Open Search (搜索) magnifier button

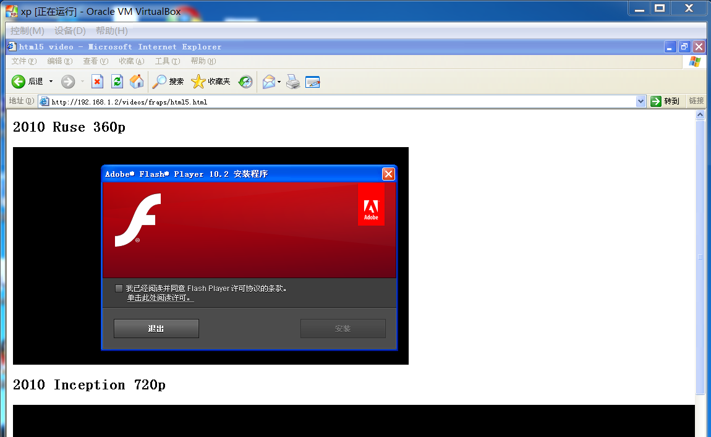[168, 82]
